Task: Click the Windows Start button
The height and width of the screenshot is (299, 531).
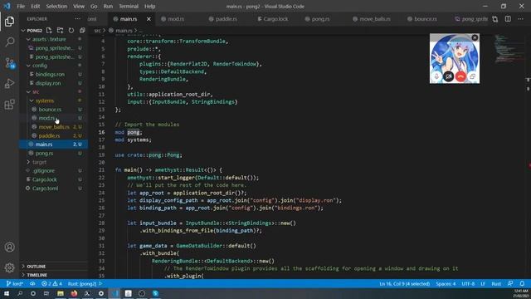Action: pos(7,293)
